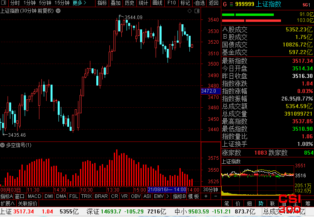Click the green buy volume bar 91.0亿
This screenshot has width=314, height=217.
(248, 15)
